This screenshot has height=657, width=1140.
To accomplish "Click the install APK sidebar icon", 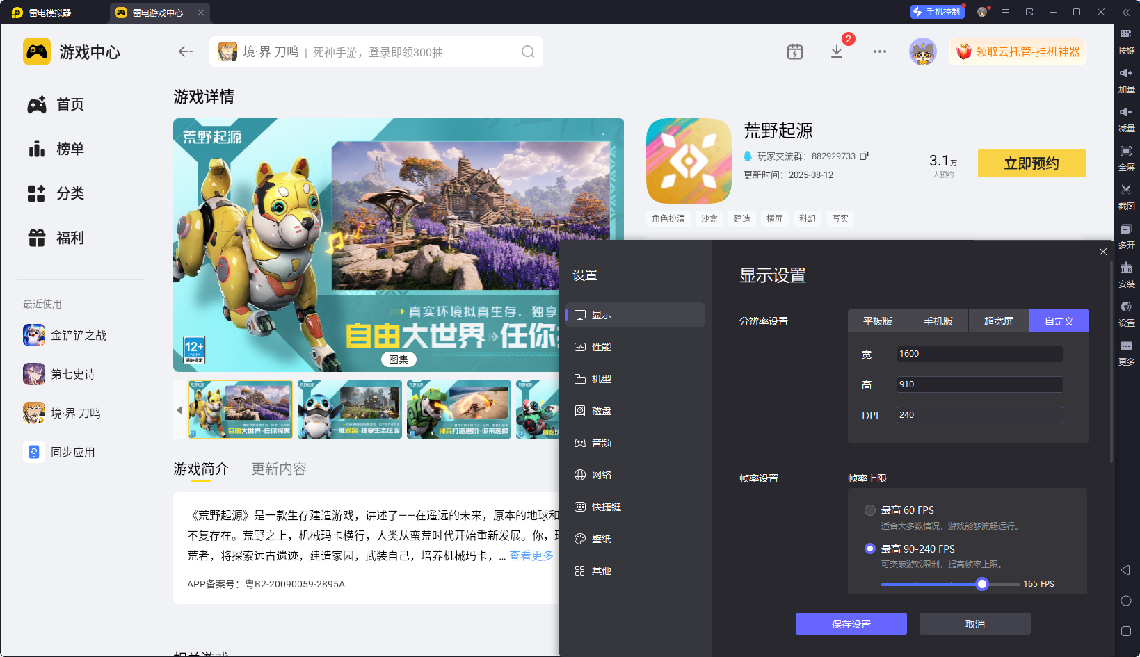I will 1126,273.
